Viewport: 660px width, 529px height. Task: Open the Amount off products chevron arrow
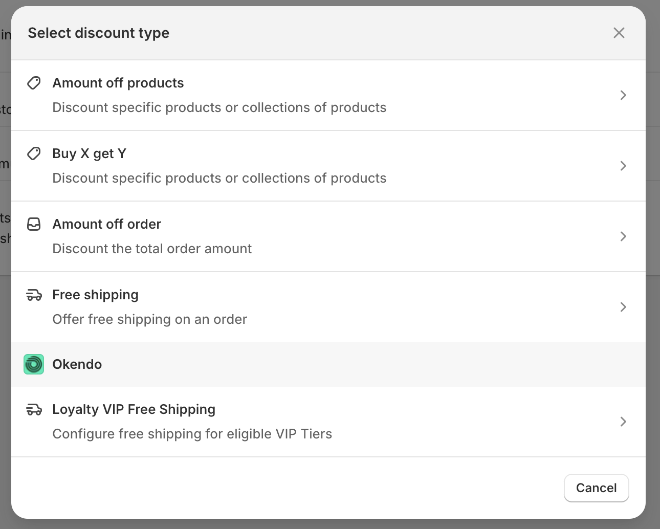pos(623,95)
